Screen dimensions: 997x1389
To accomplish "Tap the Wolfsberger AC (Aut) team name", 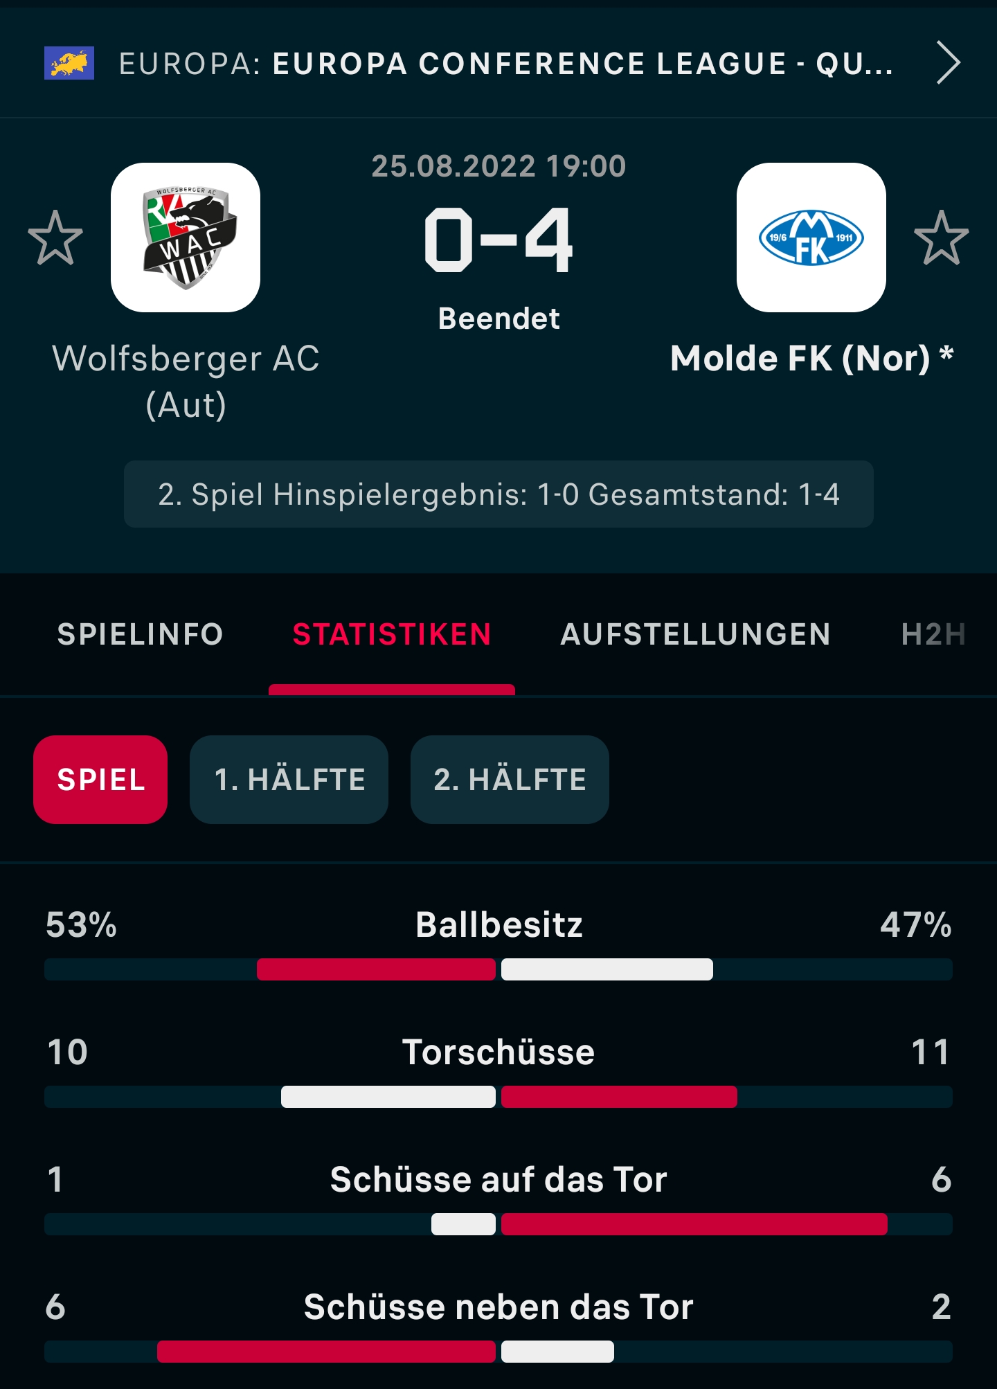I will 186,382.
